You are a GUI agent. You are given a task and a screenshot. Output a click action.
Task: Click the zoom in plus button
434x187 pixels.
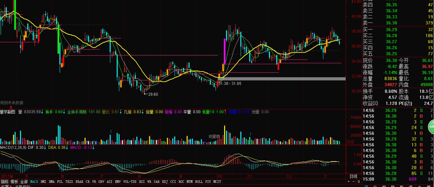pyautogui.click(x=349, y=182)
